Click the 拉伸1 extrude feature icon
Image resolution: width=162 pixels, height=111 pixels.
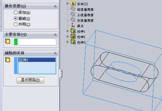click(73, 31)
